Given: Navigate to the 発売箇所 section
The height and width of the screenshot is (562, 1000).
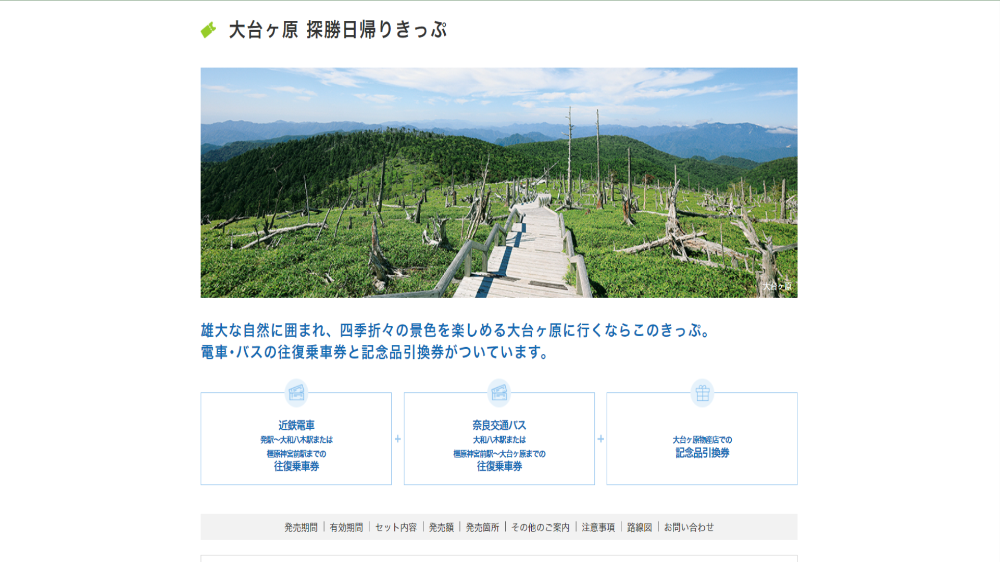Looking at the screenshot, I should [482, 527].
